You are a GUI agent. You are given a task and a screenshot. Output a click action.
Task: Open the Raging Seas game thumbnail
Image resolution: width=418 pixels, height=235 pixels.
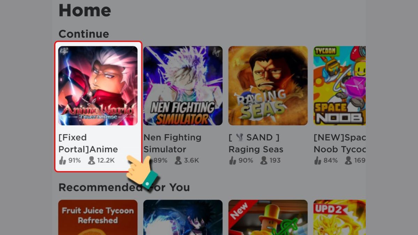point(268,86)
